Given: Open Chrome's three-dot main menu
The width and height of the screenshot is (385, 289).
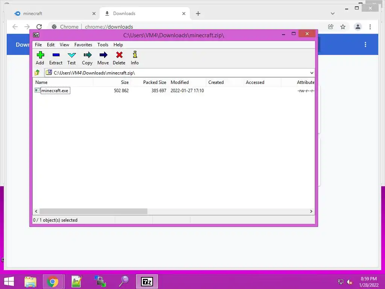Looking at the screenshot, I should click(370, 27).
